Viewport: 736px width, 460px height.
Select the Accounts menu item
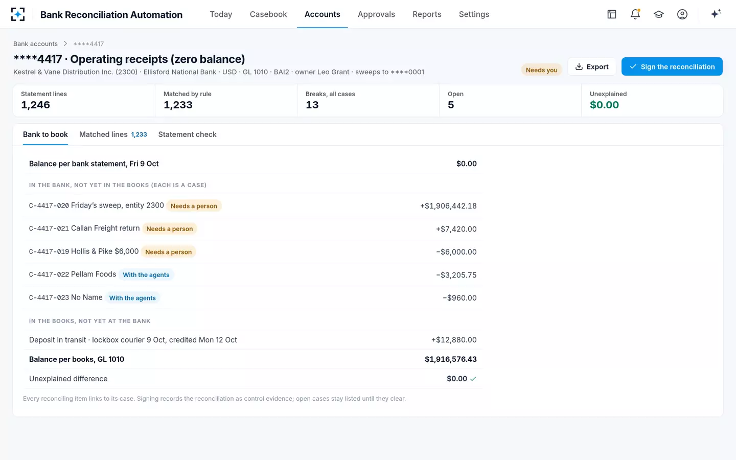click(x=323, y=14)
